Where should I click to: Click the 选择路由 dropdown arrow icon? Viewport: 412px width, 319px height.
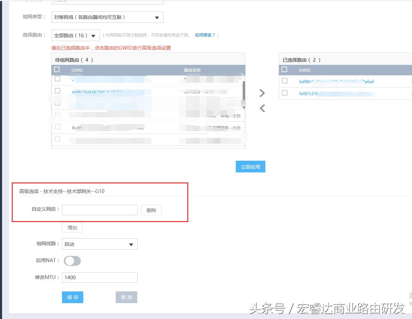click(x=93, y=35)
